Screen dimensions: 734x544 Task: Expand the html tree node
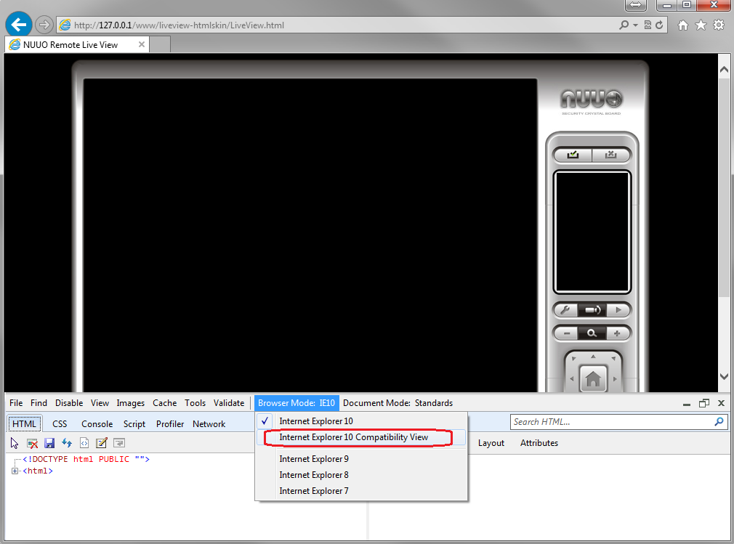click(15, 471)
